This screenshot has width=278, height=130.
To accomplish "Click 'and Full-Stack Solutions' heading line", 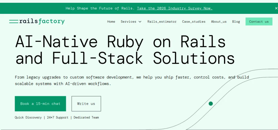I will (x=125, y=58).
